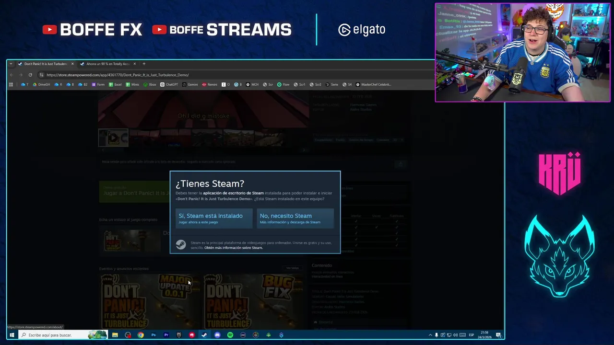This screenshot has height=345, width=614.
Task: Switch to 'Ahorra un 90 % en Totally' tab
Action: click(108, 64)
